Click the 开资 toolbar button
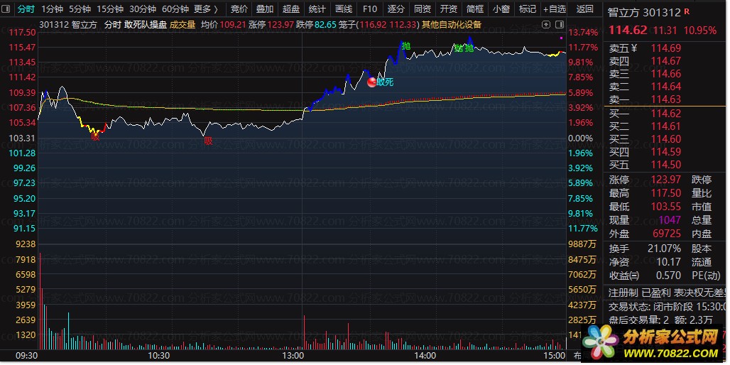Screen dimensions: 730x365 [x=448, y=9]
